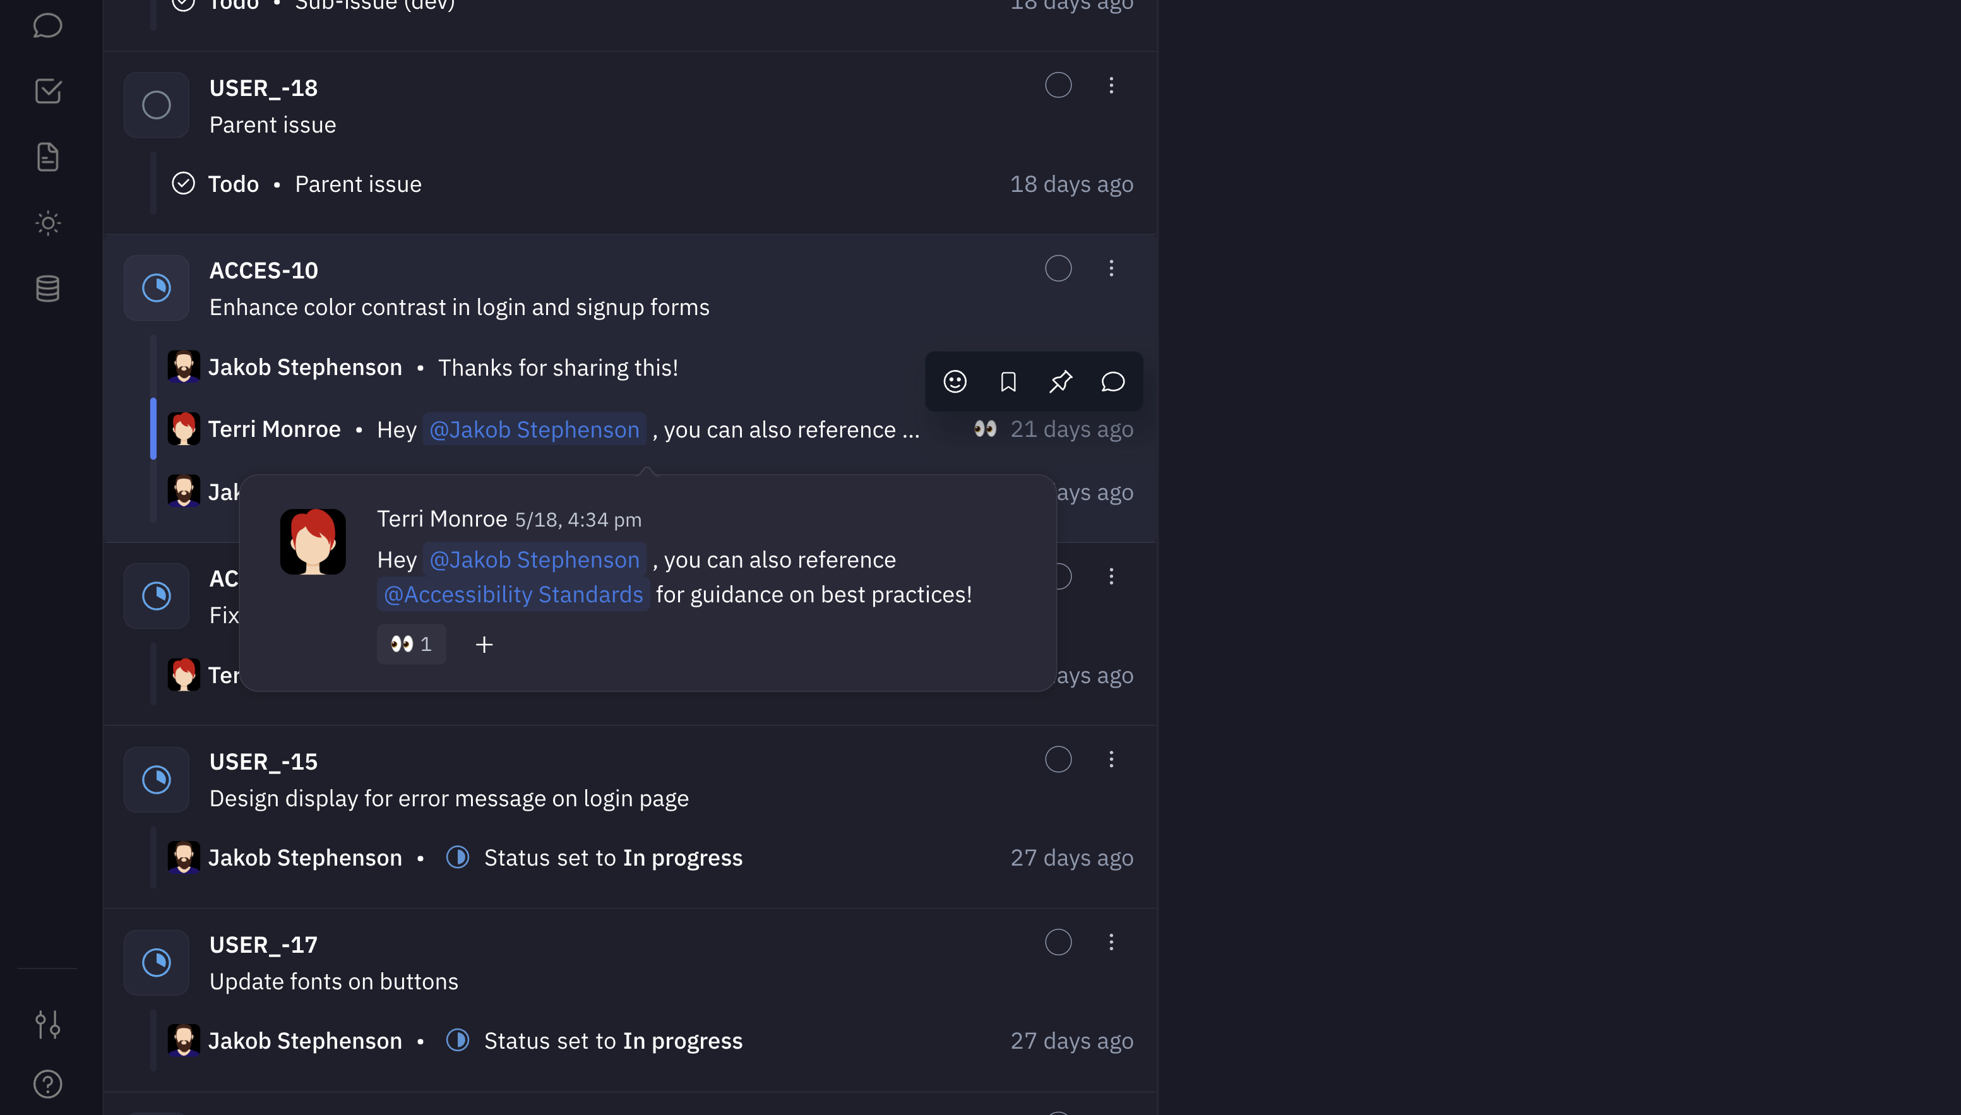Add another reaction with the plus button
Screen dimensions: 1961x1115
click(x=484, y=645)
